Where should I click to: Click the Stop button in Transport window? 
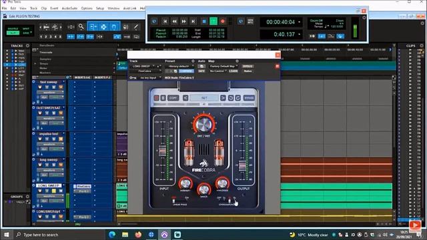[204, 21]
